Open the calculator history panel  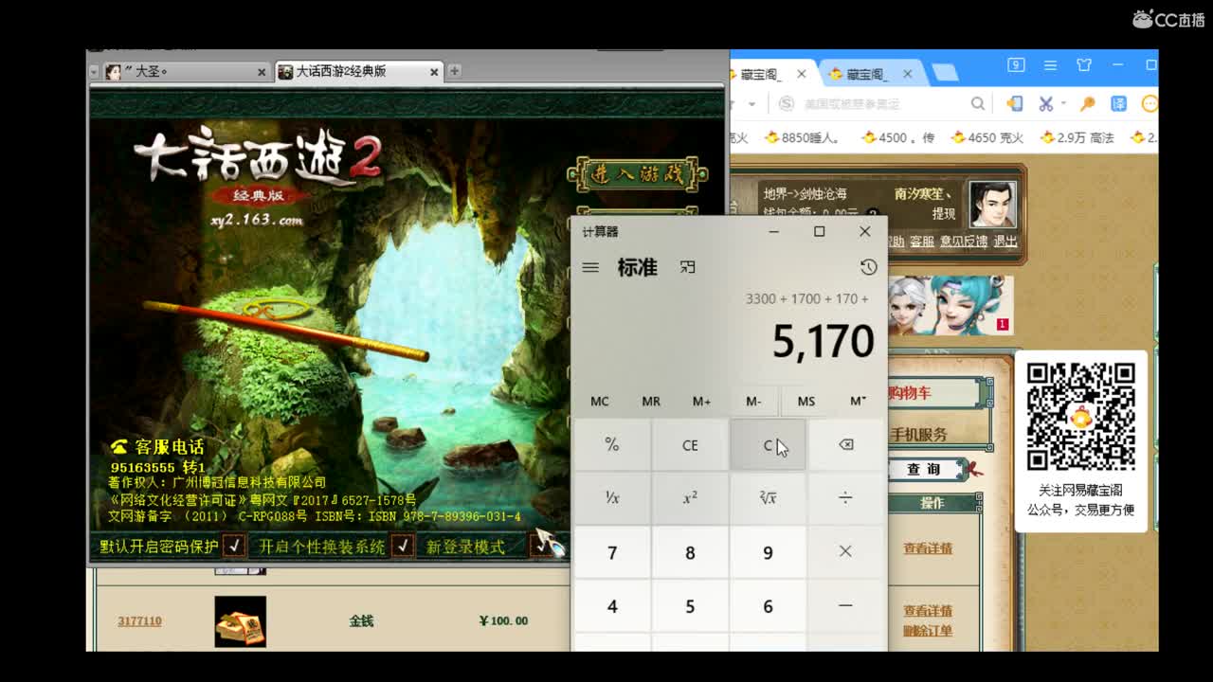868,267
